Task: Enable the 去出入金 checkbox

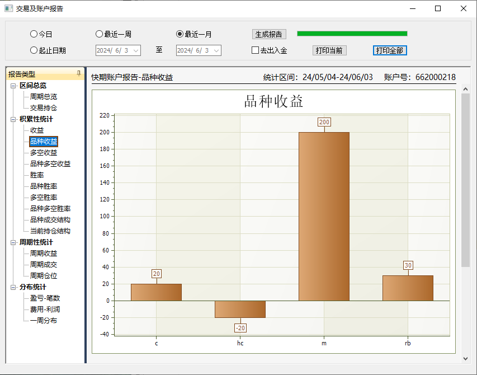Action: pos(256,50)
